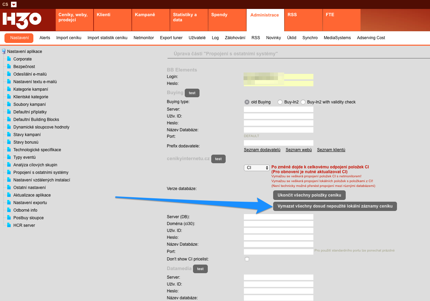Image resolution: width=430 pixels, height=301 pixels.
Task: Click the Nastavení aplikace root tree icon
Action: 4,52
